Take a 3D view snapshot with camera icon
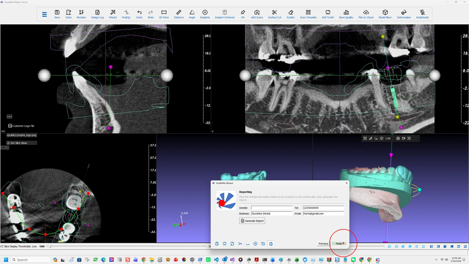Screen dimensions: 469x264 (x=398, y=138)
